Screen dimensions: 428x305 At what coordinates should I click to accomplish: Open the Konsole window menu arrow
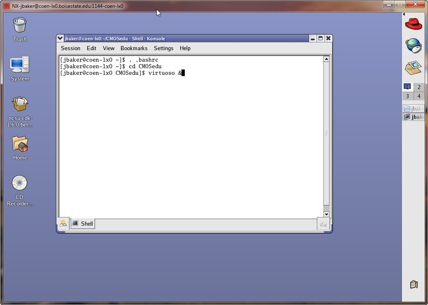click(x=60, y=39)
